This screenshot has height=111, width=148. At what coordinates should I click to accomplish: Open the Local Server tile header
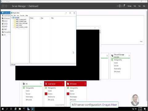[54, 84]
